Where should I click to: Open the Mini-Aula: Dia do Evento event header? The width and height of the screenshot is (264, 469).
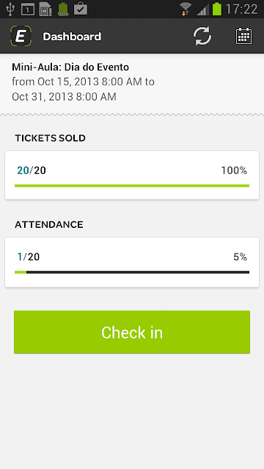tap(132, 82)
